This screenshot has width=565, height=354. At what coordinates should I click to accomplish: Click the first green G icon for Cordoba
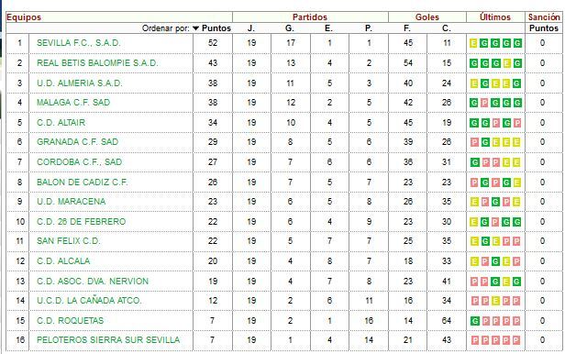coord(474,162)
